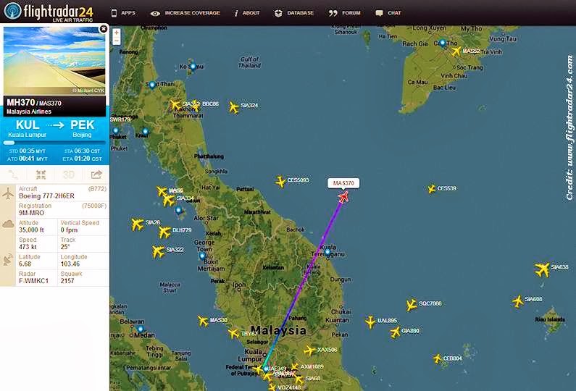Click the PEK destination airport code
The image size is (576, 391).
[83, 125]
